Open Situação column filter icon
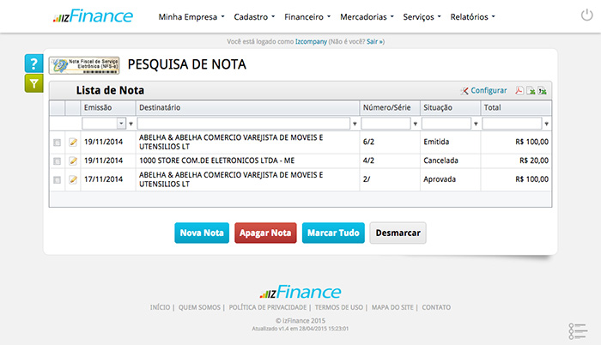This screenshot has height=345, width=601. pyautogui.click(x=476, y=124)
